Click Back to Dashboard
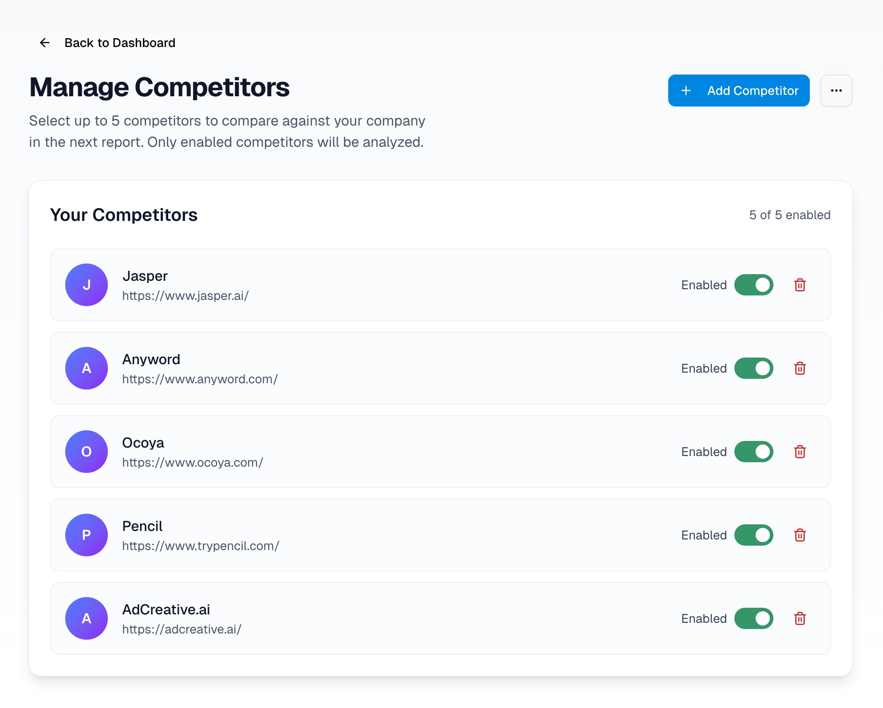The width and height of the screenshot is (883, 708). pyautogui.click(x=120, y=43)
